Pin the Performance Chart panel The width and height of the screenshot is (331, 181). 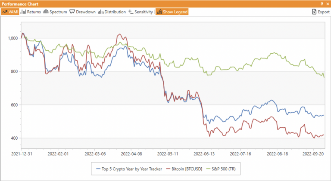[x=321, y=3]
